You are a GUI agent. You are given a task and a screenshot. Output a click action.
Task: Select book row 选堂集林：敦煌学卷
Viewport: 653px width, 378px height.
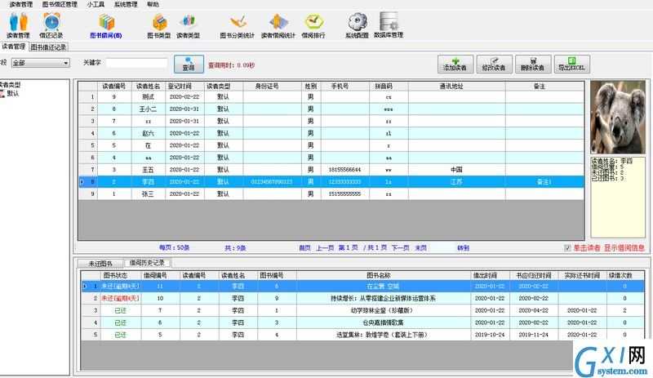tap(362, 335)
